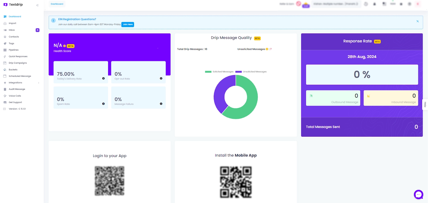This screenshot has height=203, width=428.
Task: Show info for Today's Delivery Rate
Action: pyautogui.click(x=103, y=78)
